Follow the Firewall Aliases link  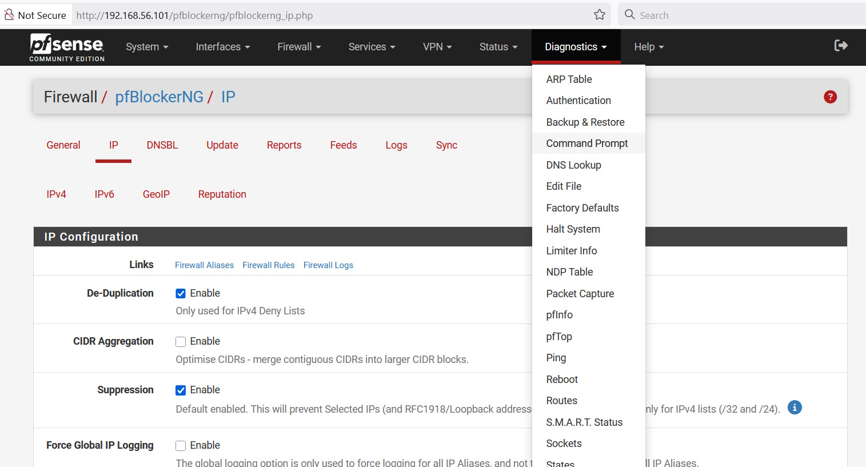coord(204,265)
